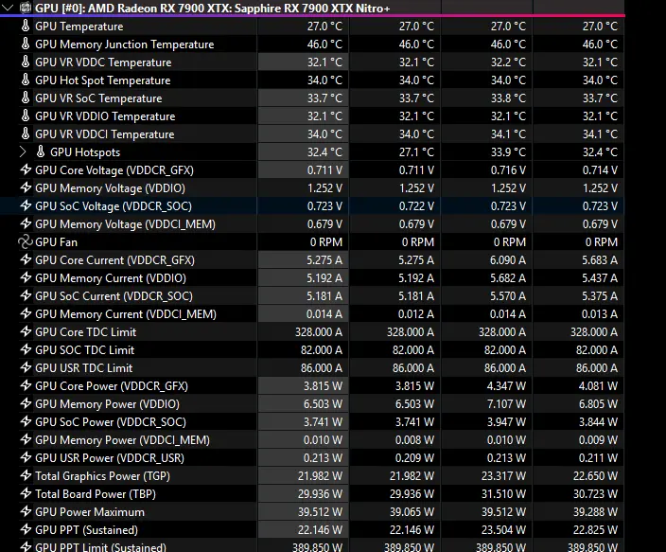The height and width of the screenshot is (552, 666).
Task: Click bolt icon for GPU SoC Voltage
Action: coord(26,205)
